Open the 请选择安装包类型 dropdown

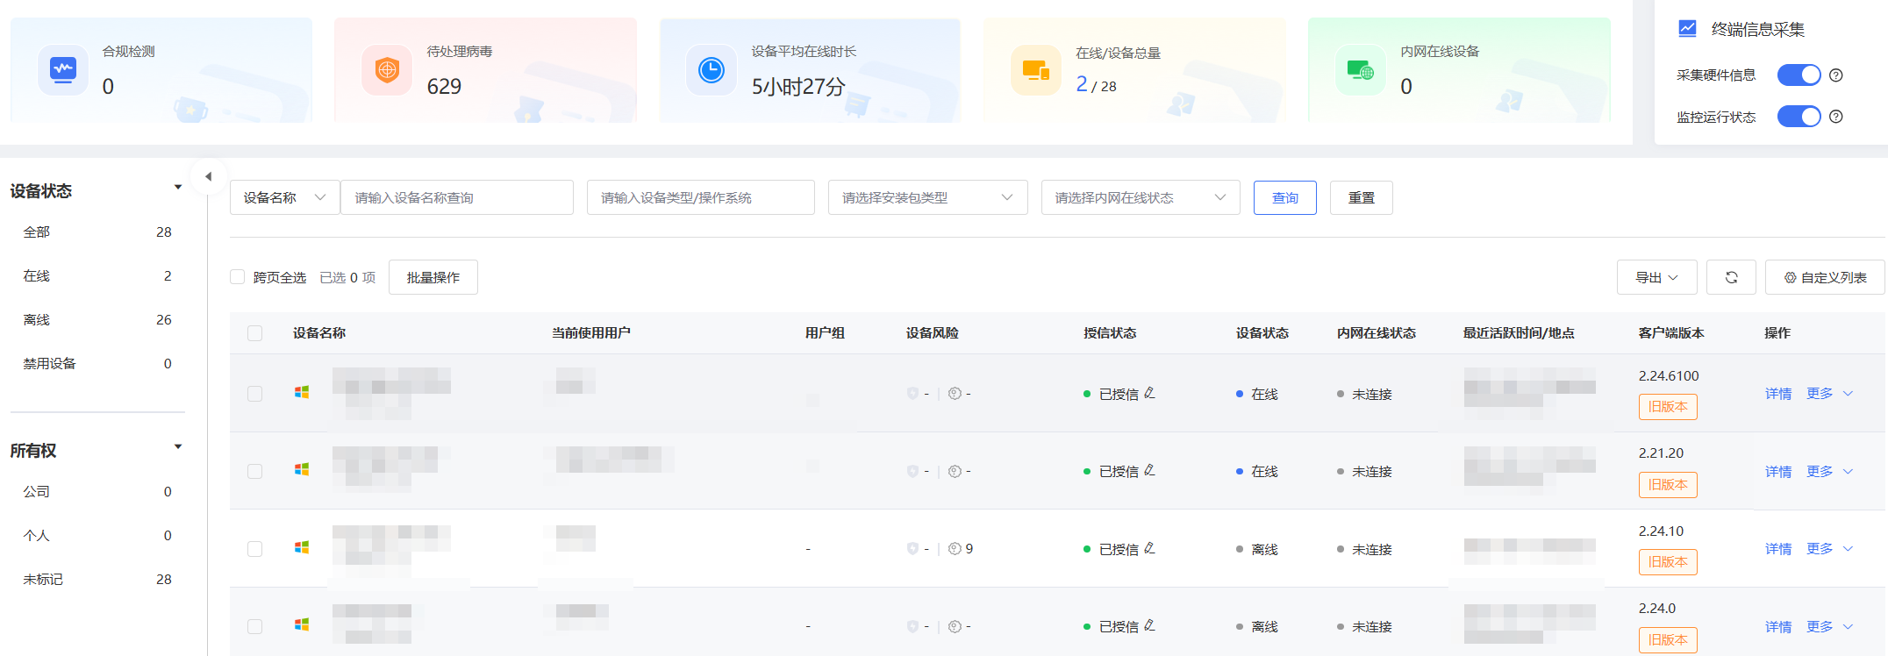coord(927,197)
